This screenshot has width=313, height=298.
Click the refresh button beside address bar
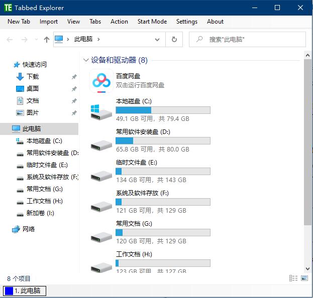[174, 40]
